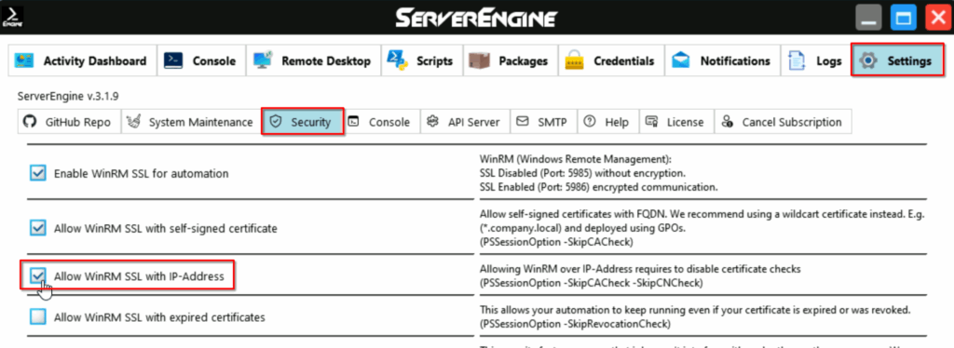Open the System Maintenance section

191,122
